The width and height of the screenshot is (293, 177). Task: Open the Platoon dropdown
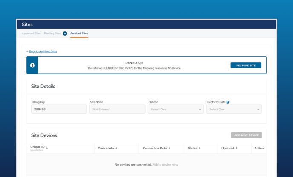tap(175, 109)
